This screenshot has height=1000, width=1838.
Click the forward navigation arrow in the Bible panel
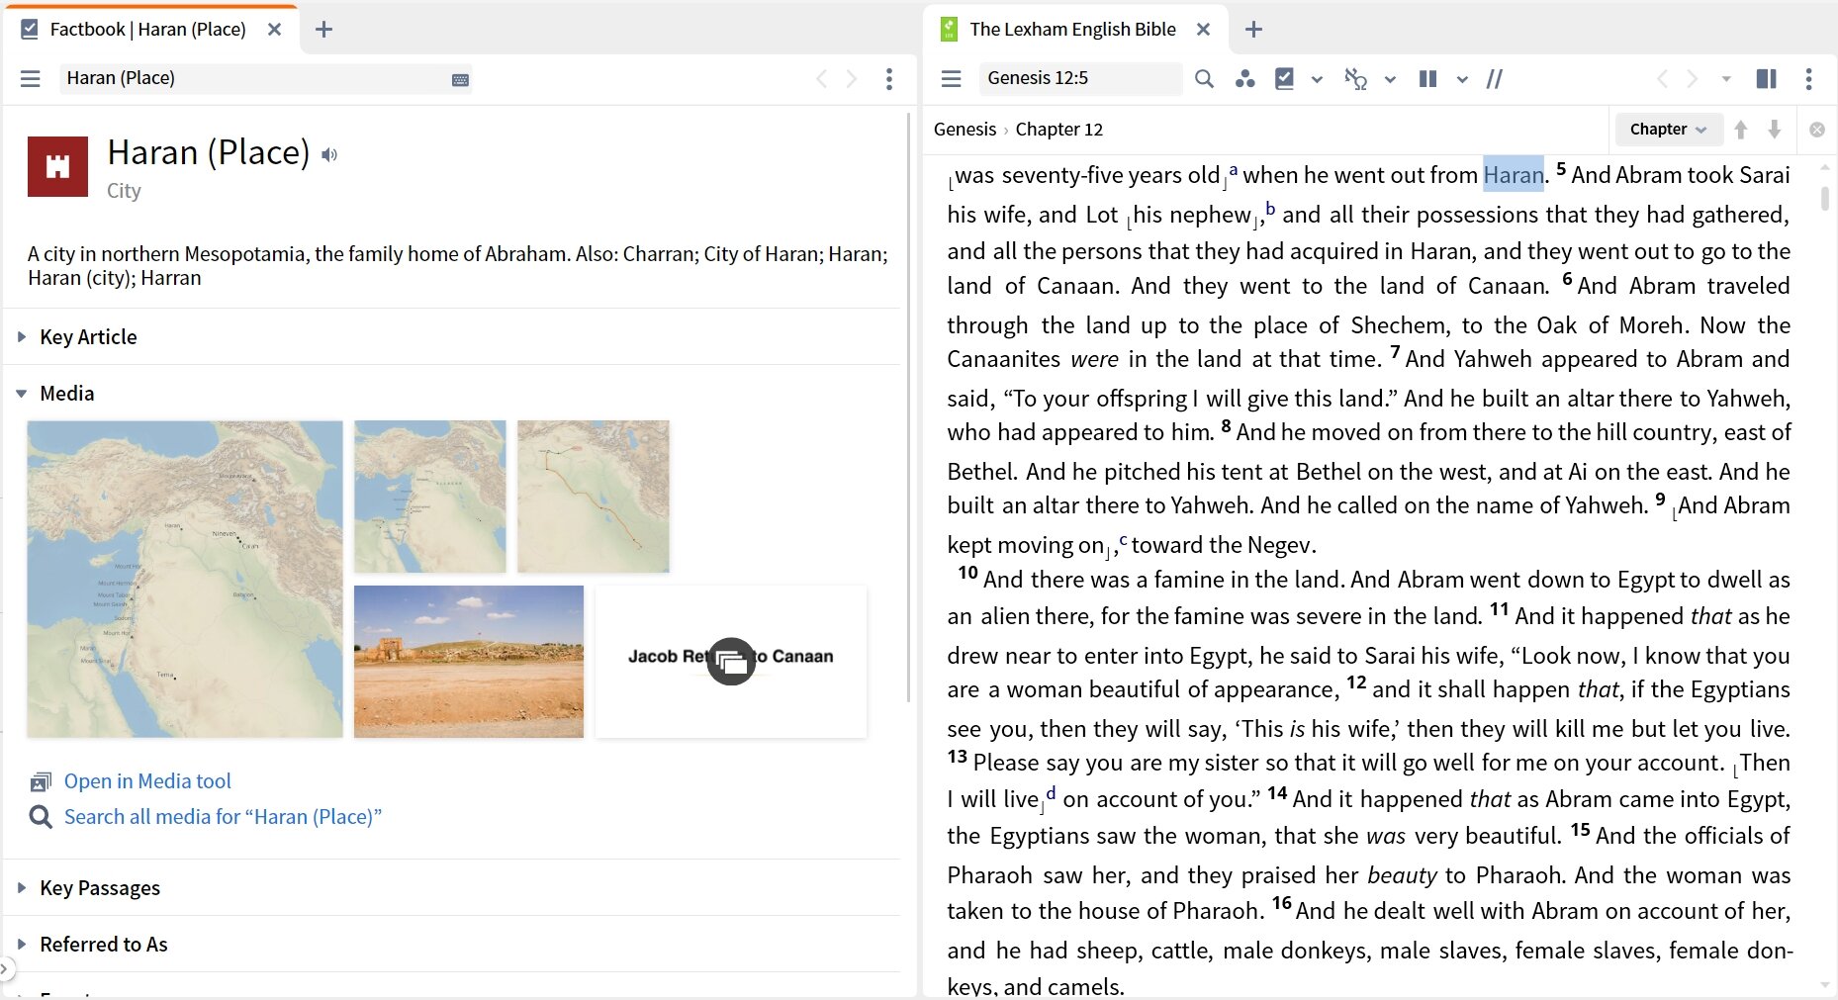1694,79
